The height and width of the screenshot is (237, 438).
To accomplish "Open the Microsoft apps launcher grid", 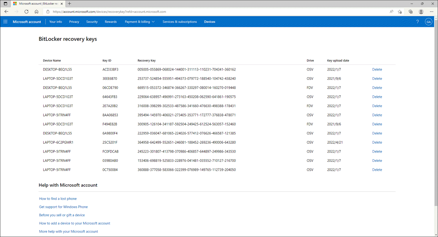I will coord(5,22).
